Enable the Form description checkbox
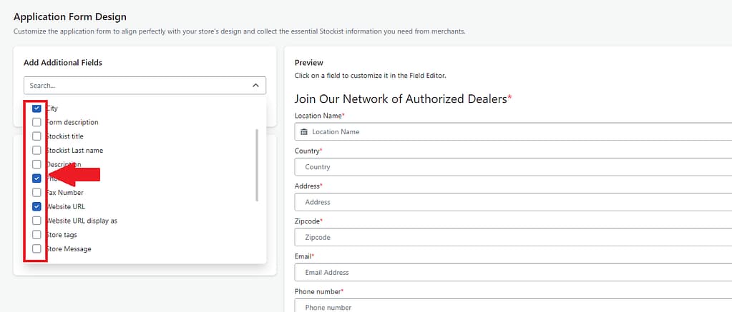Screen dimensions: 732x312 click(36, 122)
